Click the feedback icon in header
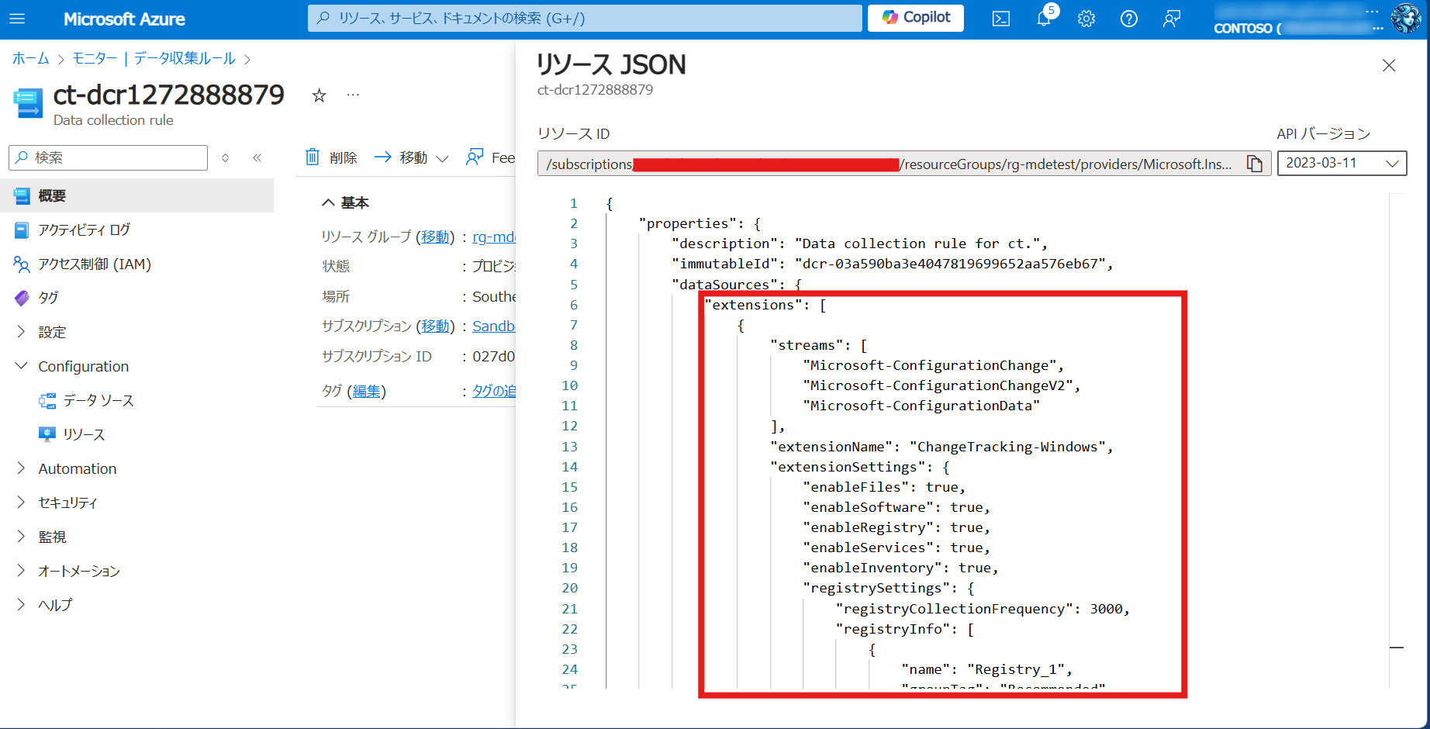The width and height of the screenshot is (1430, 729). tap(1172, 19)
